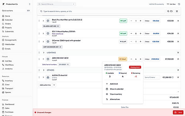Expand the ARRI M18 HMI row
This screenshot has height=116, width=185.
point(43,59)
